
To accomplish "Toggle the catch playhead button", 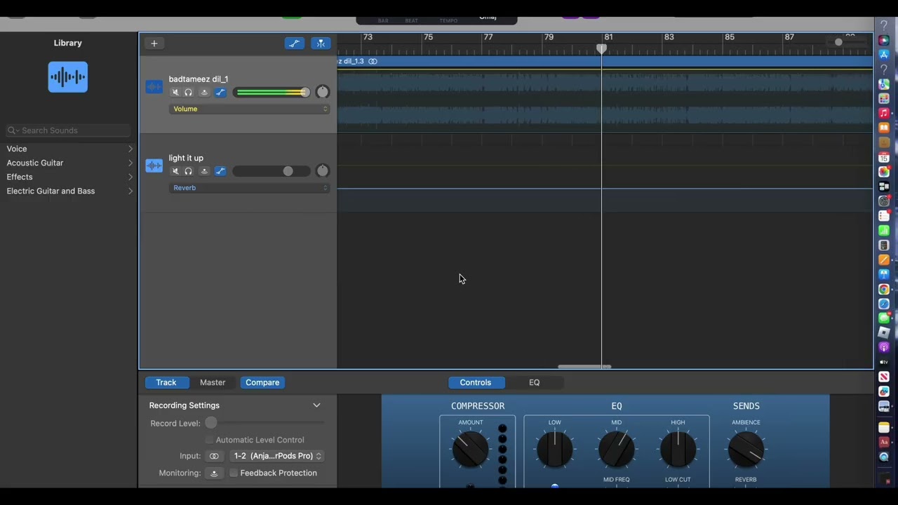I will 321,43.
